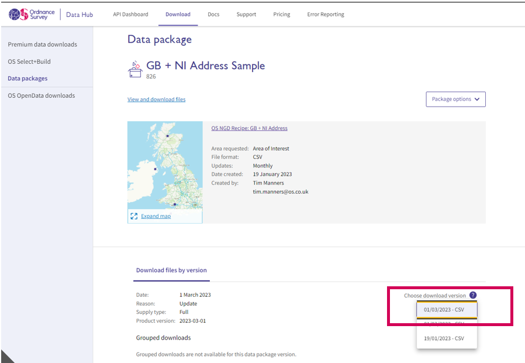The image size is (525, 363).
Task: Click View and download files link
Action: tap(156, 100)
